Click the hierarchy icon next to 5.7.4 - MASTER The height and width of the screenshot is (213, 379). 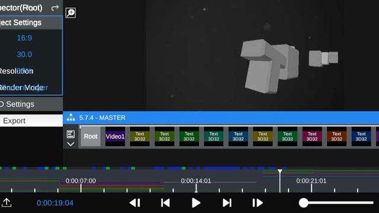(x=71, y=117)
